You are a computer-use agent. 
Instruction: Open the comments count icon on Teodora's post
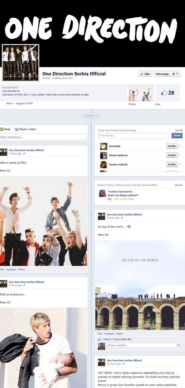[x=110, y=199]
